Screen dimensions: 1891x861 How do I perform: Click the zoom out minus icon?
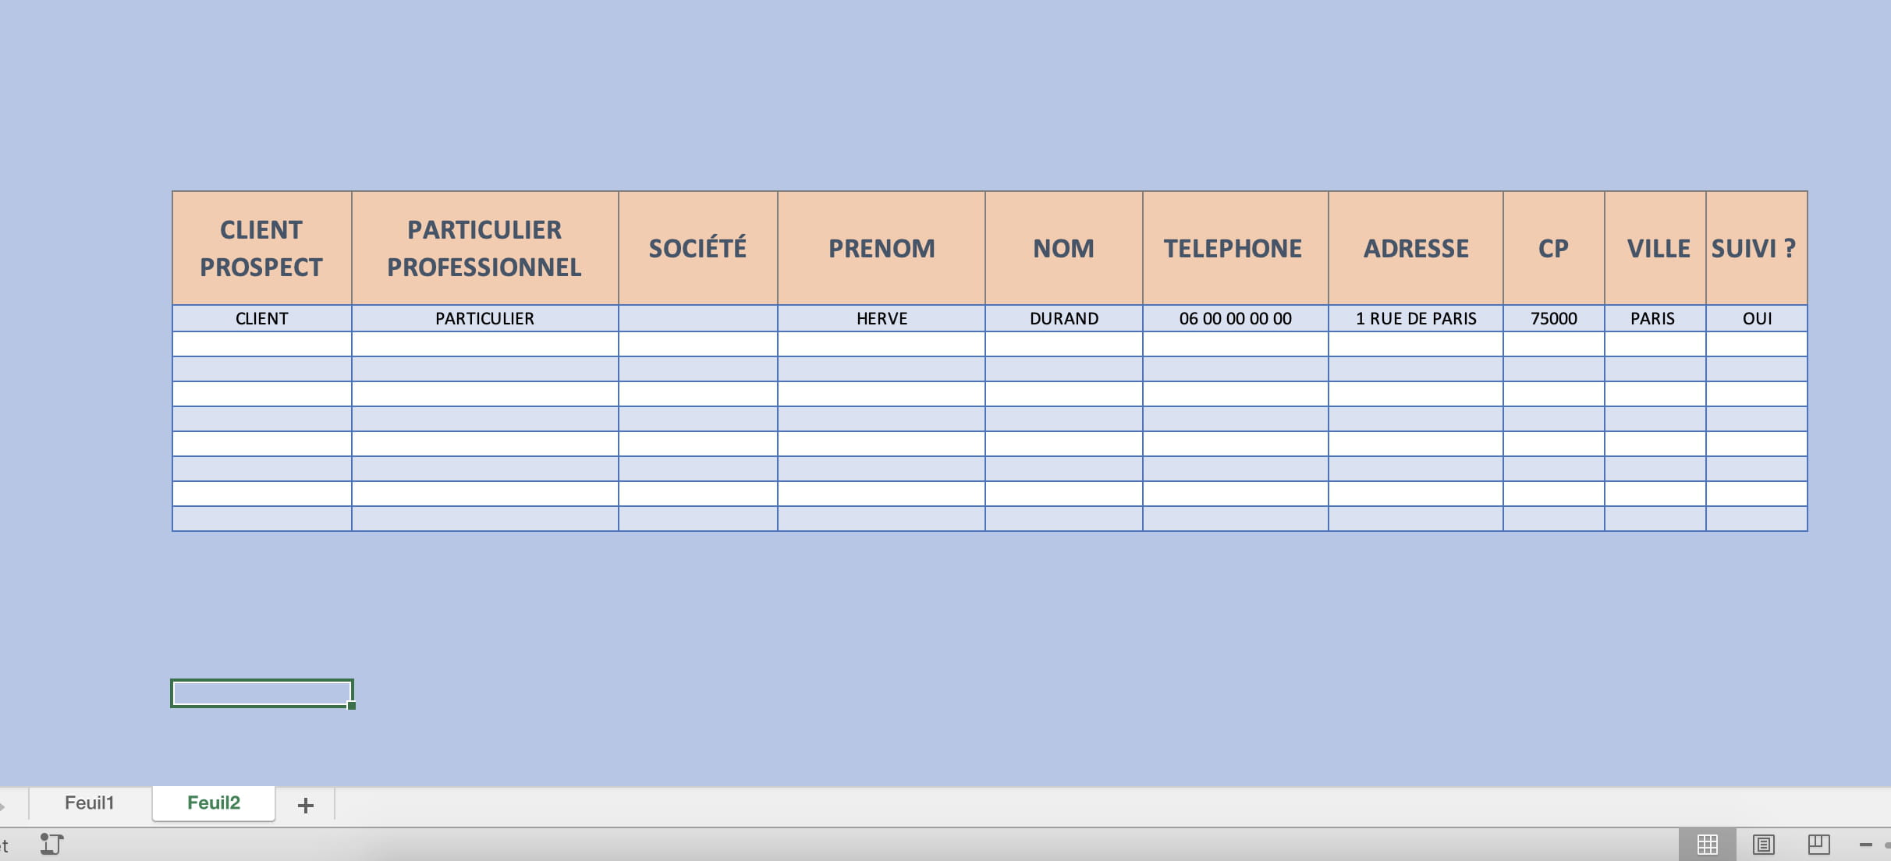coord(1865,845)
